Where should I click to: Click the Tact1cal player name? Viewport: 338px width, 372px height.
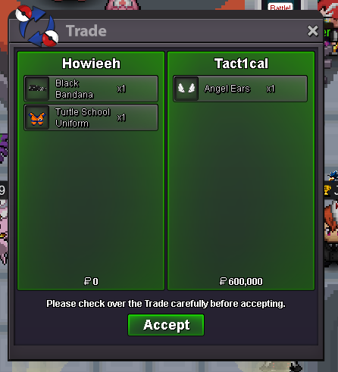click(241, 64)
